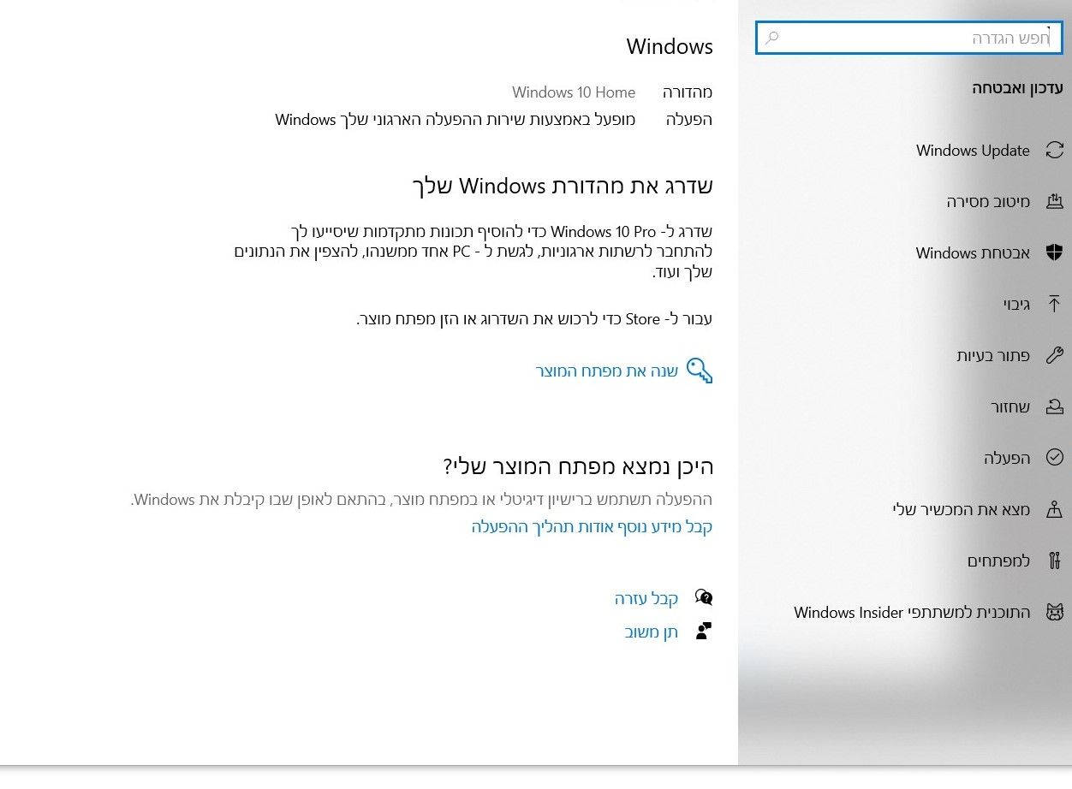This screenshot has height=789, width=1072.
Task: Click the activation checkmark icon (הפעלה)
Action: click(x=1054, y=458)
